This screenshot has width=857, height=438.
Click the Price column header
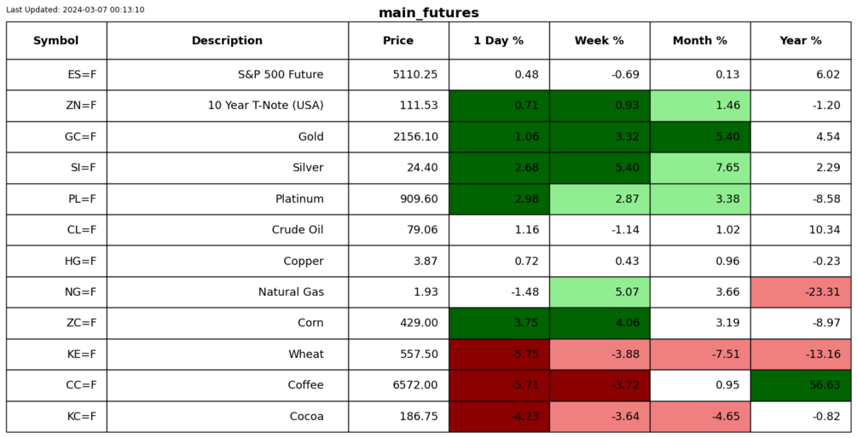pyautogui.click(x=398, y=41)
